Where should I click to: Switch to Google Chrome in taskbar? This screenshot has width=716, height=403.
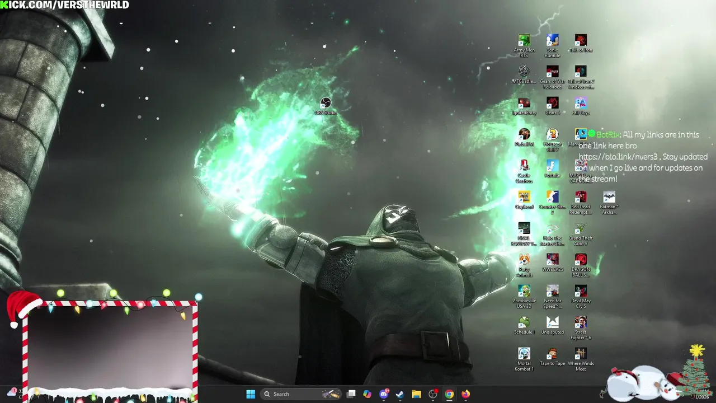pyautogui.click(x=449, y=394)
